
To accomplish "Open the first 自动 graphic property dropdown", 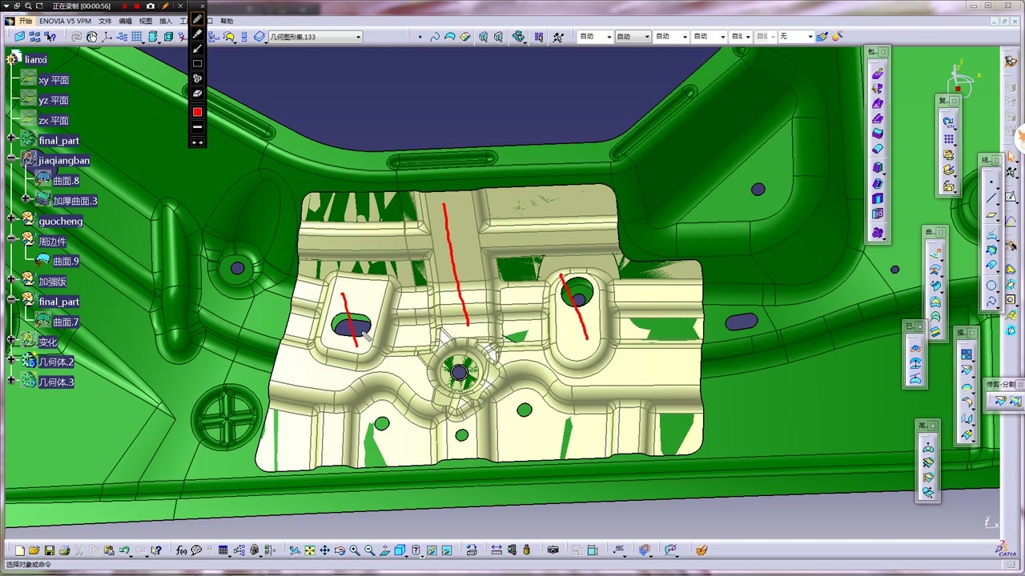I will pyautogui.click(x=609, y=37).
